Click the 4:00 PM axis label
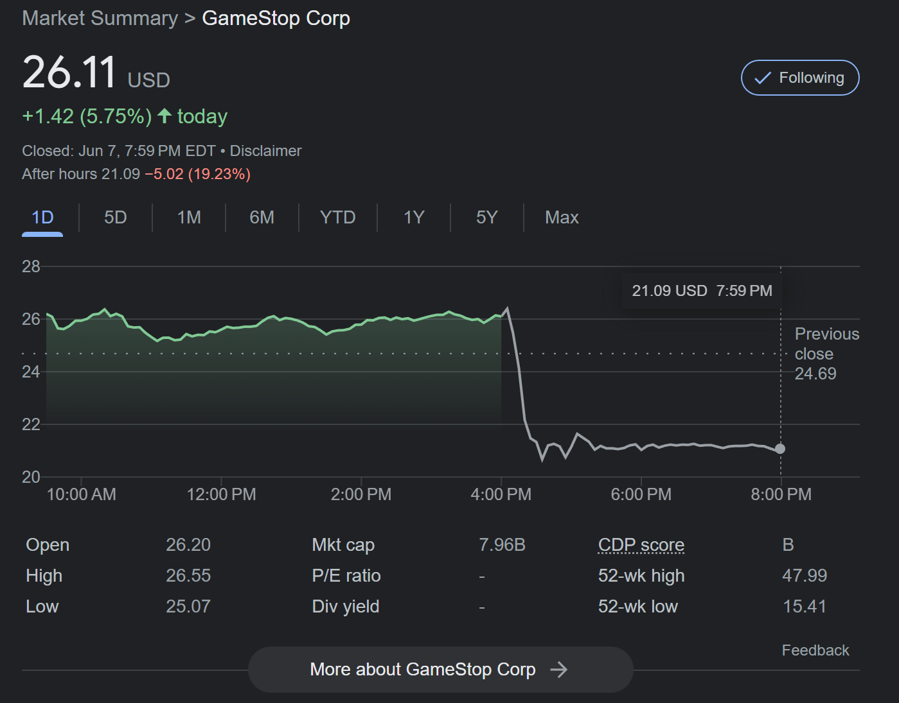This screenshot has width=899, height=703. [501, 494]
